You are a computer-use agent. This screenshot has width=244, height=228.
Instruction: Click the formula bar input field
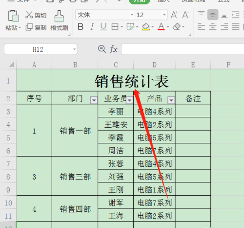coord(183,49)
